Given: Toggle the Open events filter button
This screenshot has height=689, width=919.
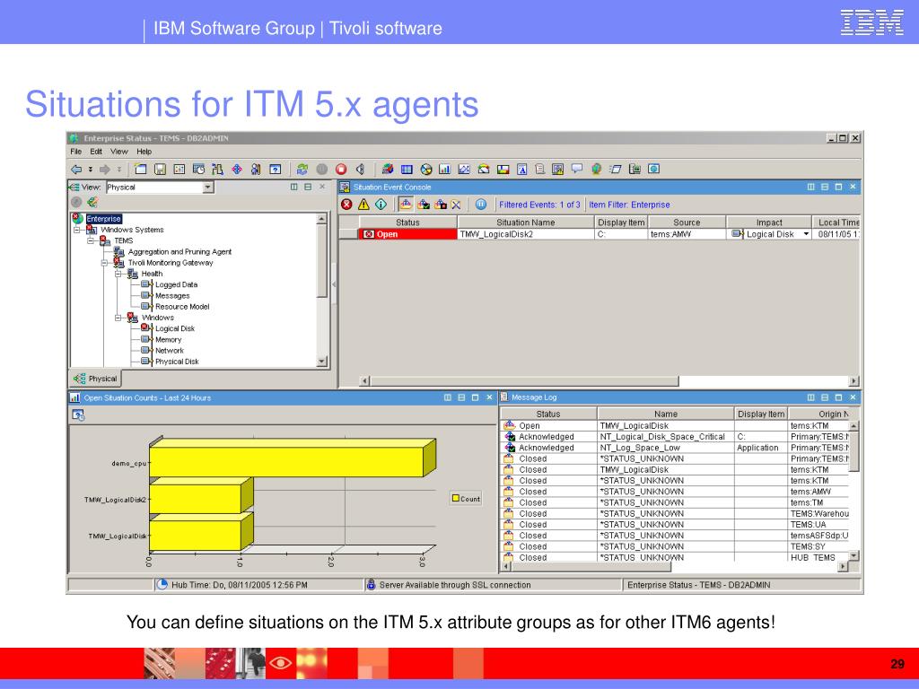Looking at the screenshot, I should click(x=406, y=205).
